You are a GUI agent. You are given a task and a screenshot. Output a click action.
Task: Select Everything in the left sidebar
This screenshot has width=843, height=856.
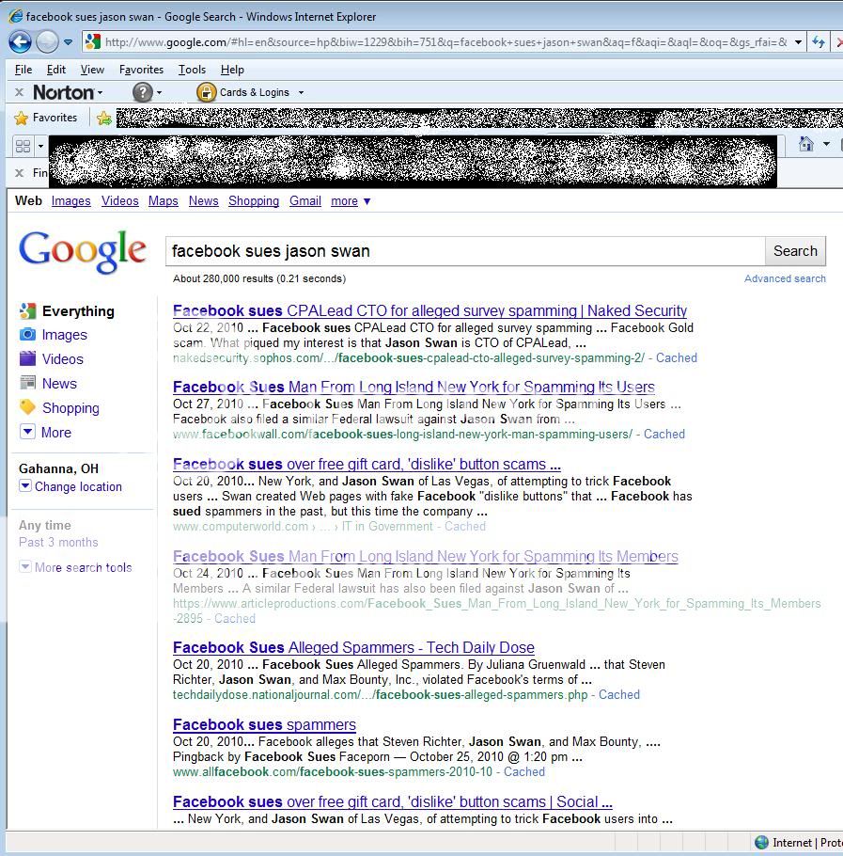(x=78, y=311)
